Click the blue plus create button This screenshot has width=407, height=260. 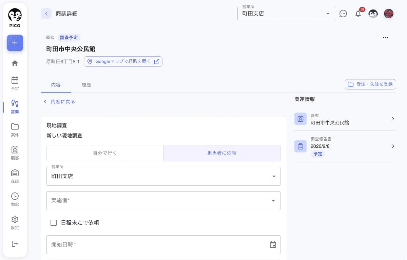click(x=15, y=43)
